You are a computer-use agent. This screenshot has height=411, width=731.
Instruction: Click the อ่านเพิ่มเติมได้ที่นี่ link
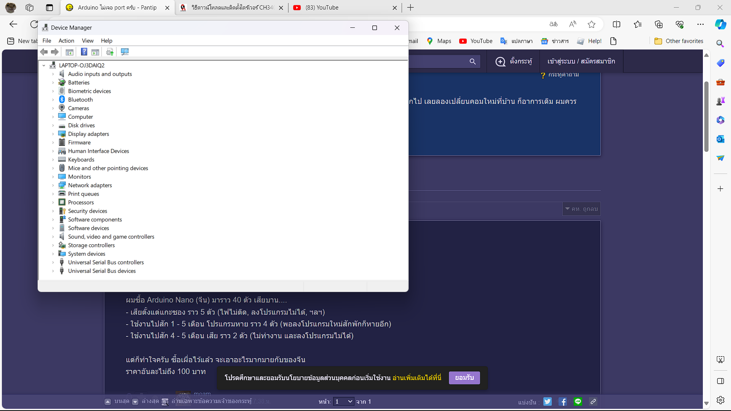417,378
